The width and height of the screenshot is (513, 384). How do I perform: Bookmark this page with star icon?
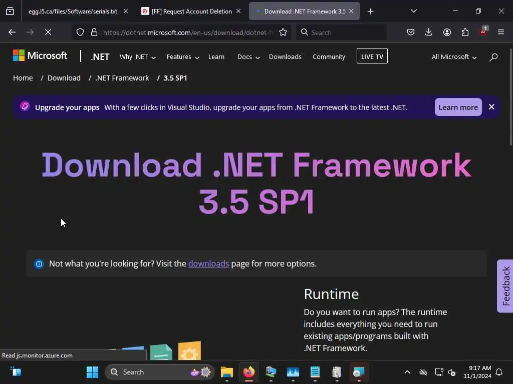(x=283, y=32)
